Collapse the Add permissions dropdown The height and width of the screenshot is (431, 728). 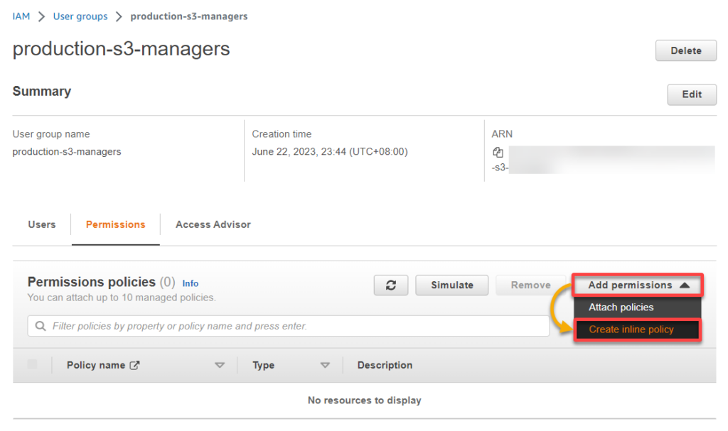coord(636,285)
